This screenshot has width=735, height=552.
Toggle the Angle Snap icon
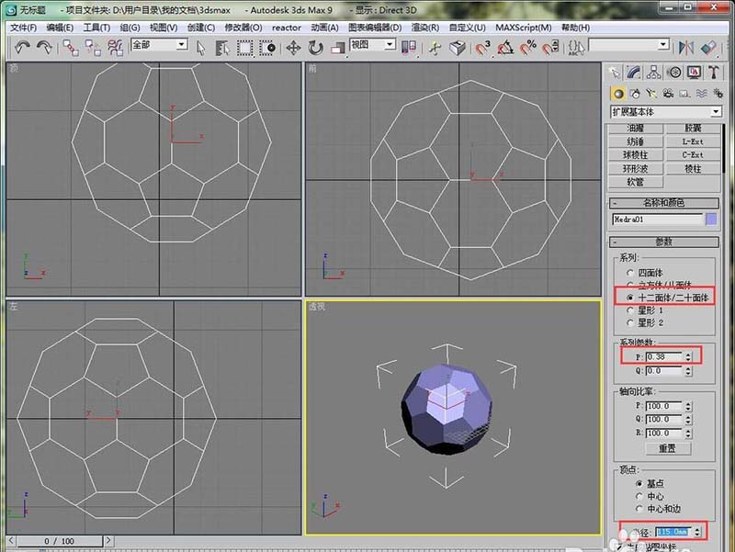[x=505, y=48]
